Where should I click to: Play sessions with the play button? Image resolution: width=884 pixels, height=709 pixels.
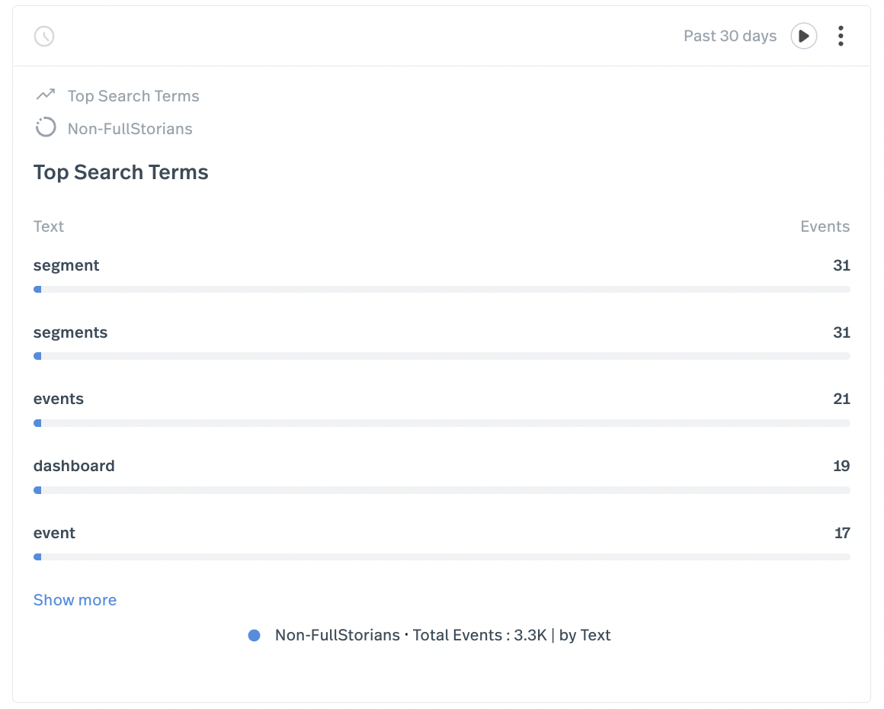(x=804, y=36)
